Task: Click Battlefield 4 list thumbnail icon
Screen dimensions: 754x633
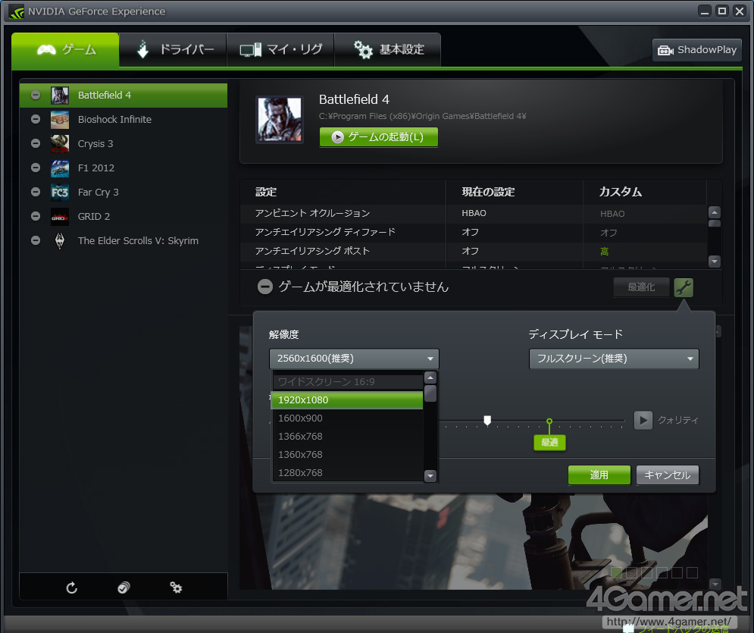Action: click(x=60, y=96)
